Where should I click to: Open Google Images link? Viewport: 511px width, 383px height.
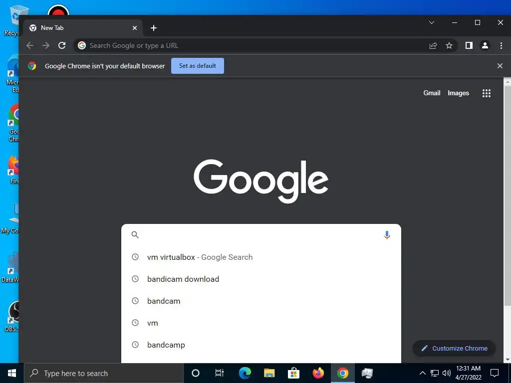click(x=458, y=93)
